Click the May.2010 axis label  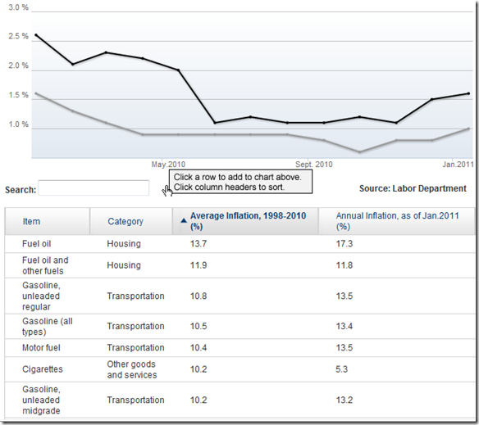pyautogui.click(x=168, y=165)
